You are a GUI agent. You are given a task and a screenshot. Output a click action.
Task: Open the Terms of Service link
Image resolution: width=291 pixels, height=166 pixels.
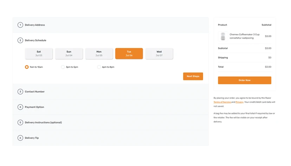tap(222, 102)
